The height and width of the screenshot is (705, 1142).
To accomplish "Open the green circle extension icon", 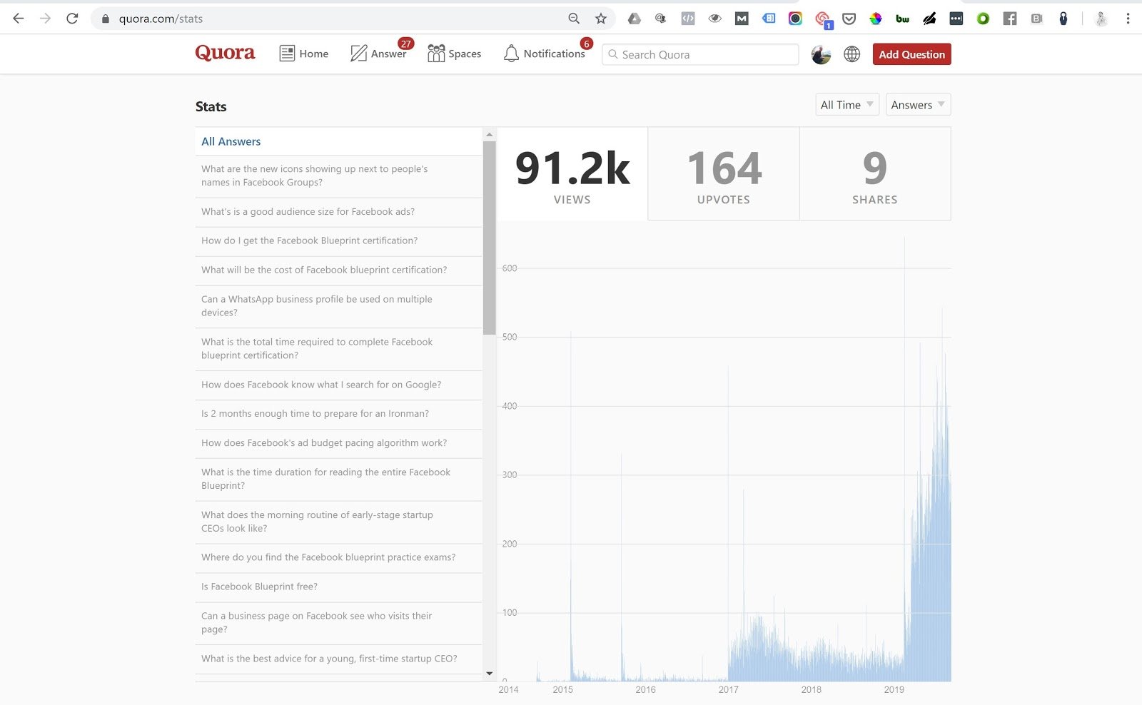I will click(x=983, y=19).
